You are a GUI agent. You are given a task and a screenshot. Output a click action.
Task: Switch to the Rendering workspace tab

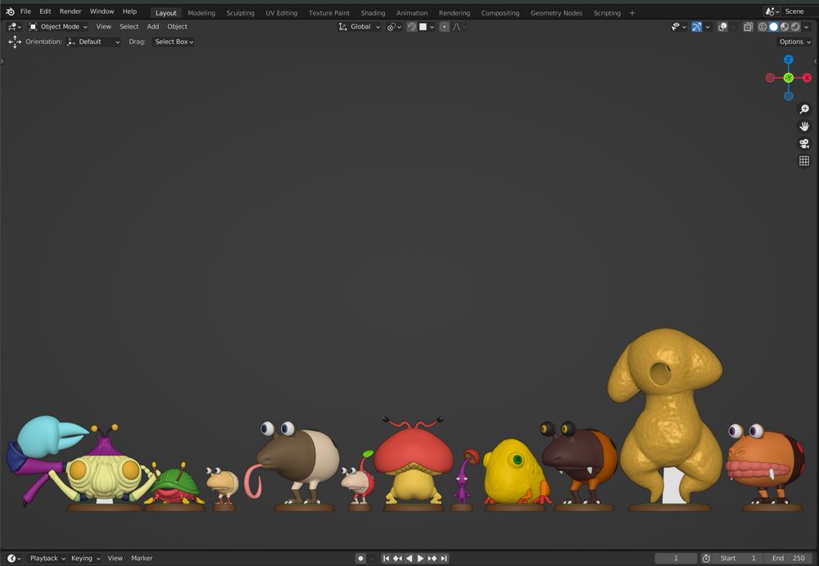455,13
